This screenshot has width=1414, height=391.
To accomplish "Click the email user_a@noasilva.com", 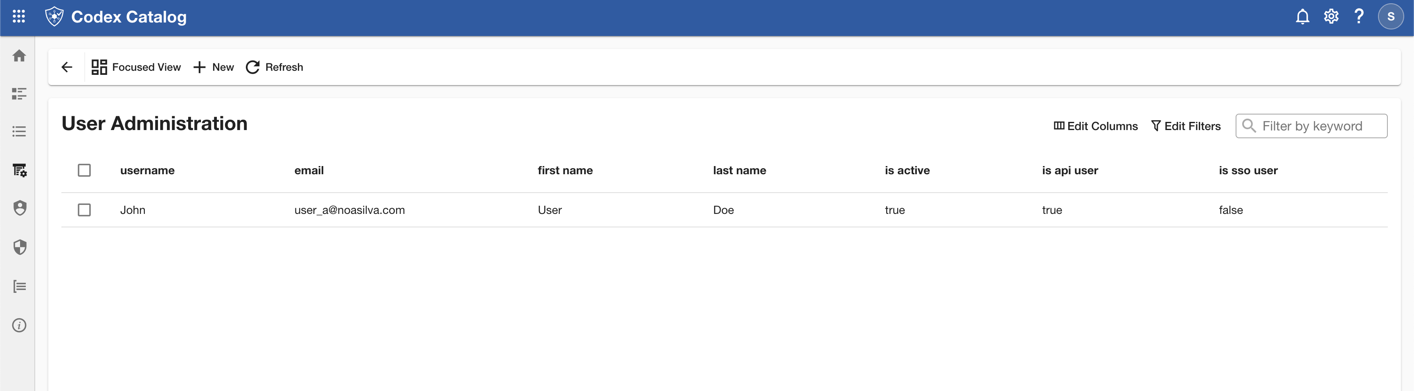I will click(350, 210).
